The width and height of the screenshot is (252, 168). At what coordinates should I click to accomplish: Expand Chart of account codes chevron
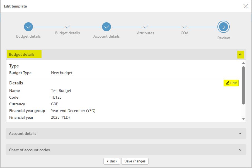[240, 150]
